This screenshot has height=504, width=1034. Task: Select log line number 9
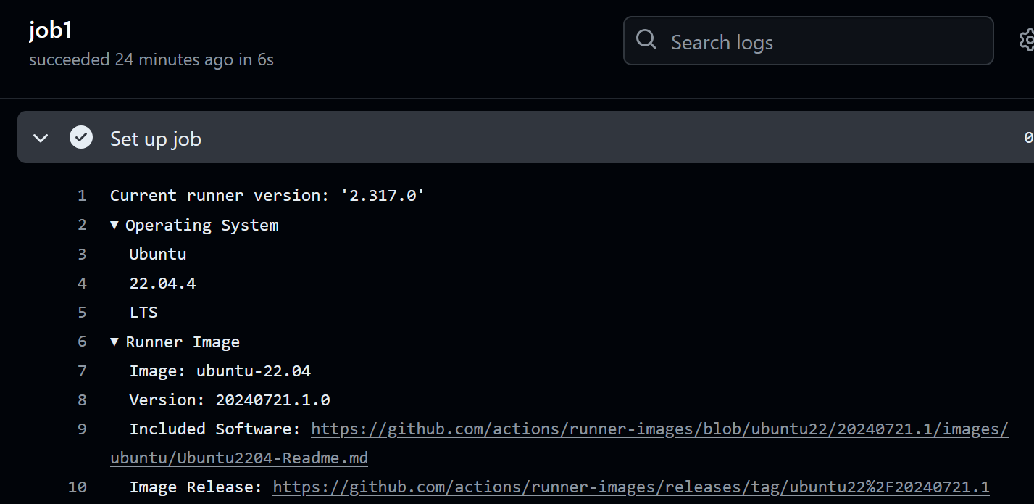point(82,429)
